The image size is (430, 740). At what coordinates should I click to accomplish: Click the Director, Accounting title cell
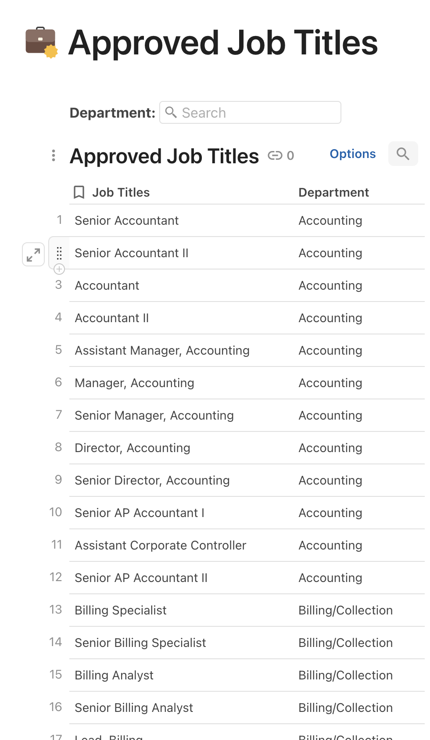132,448
